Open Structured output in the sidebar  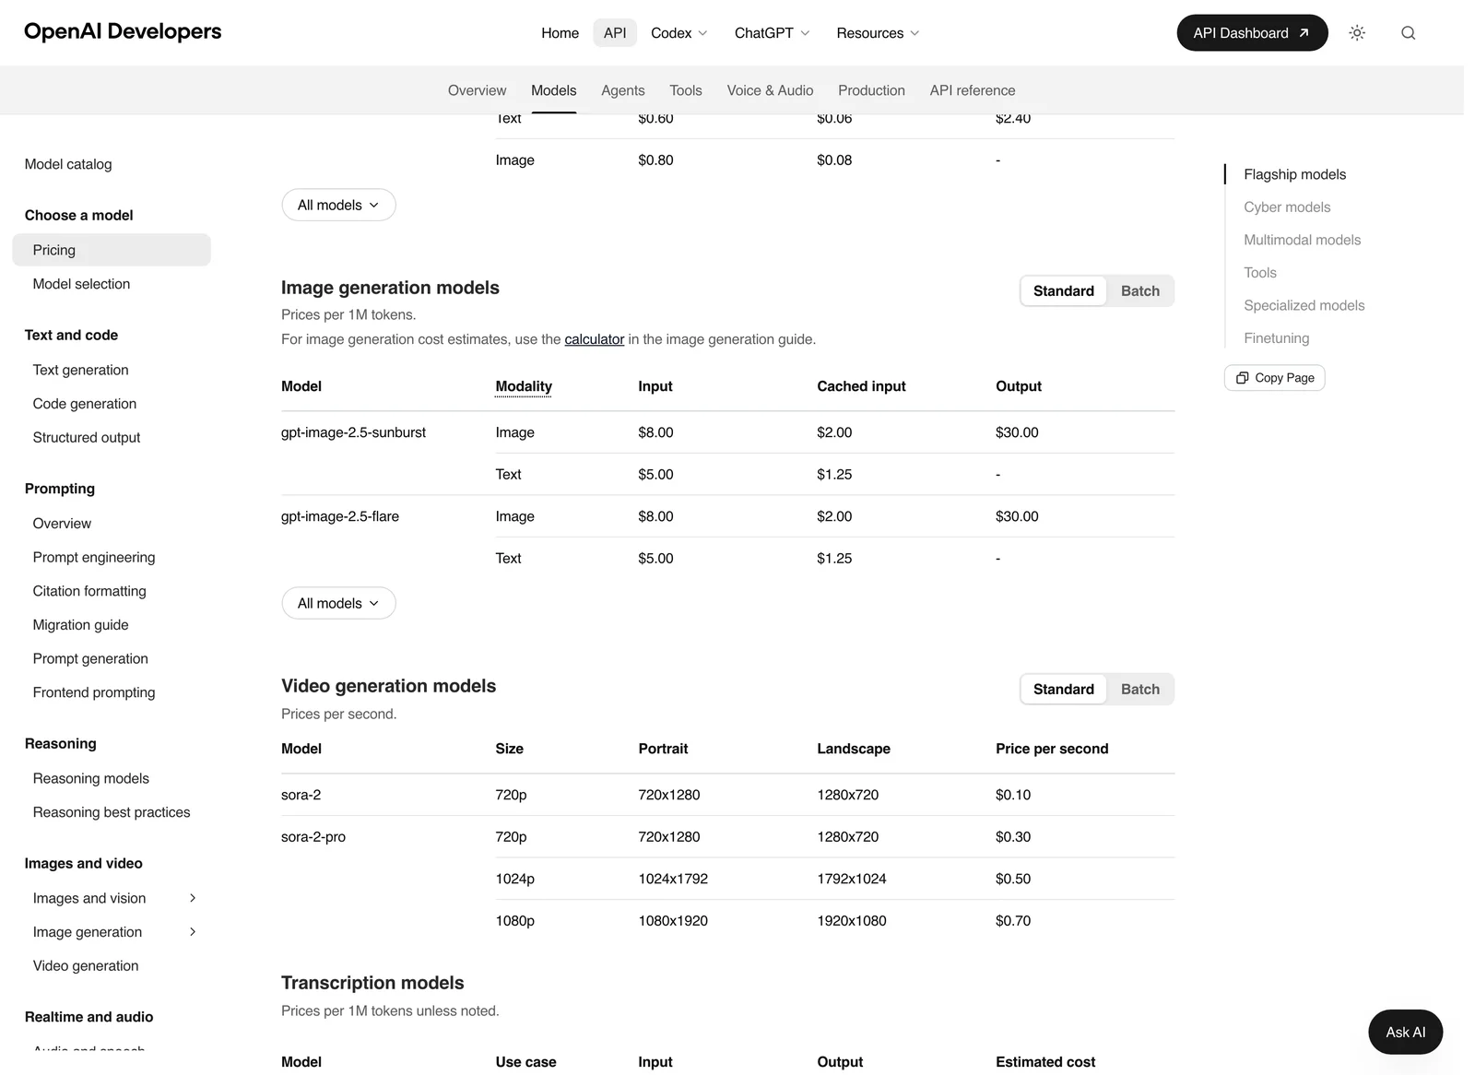point(87,438)
